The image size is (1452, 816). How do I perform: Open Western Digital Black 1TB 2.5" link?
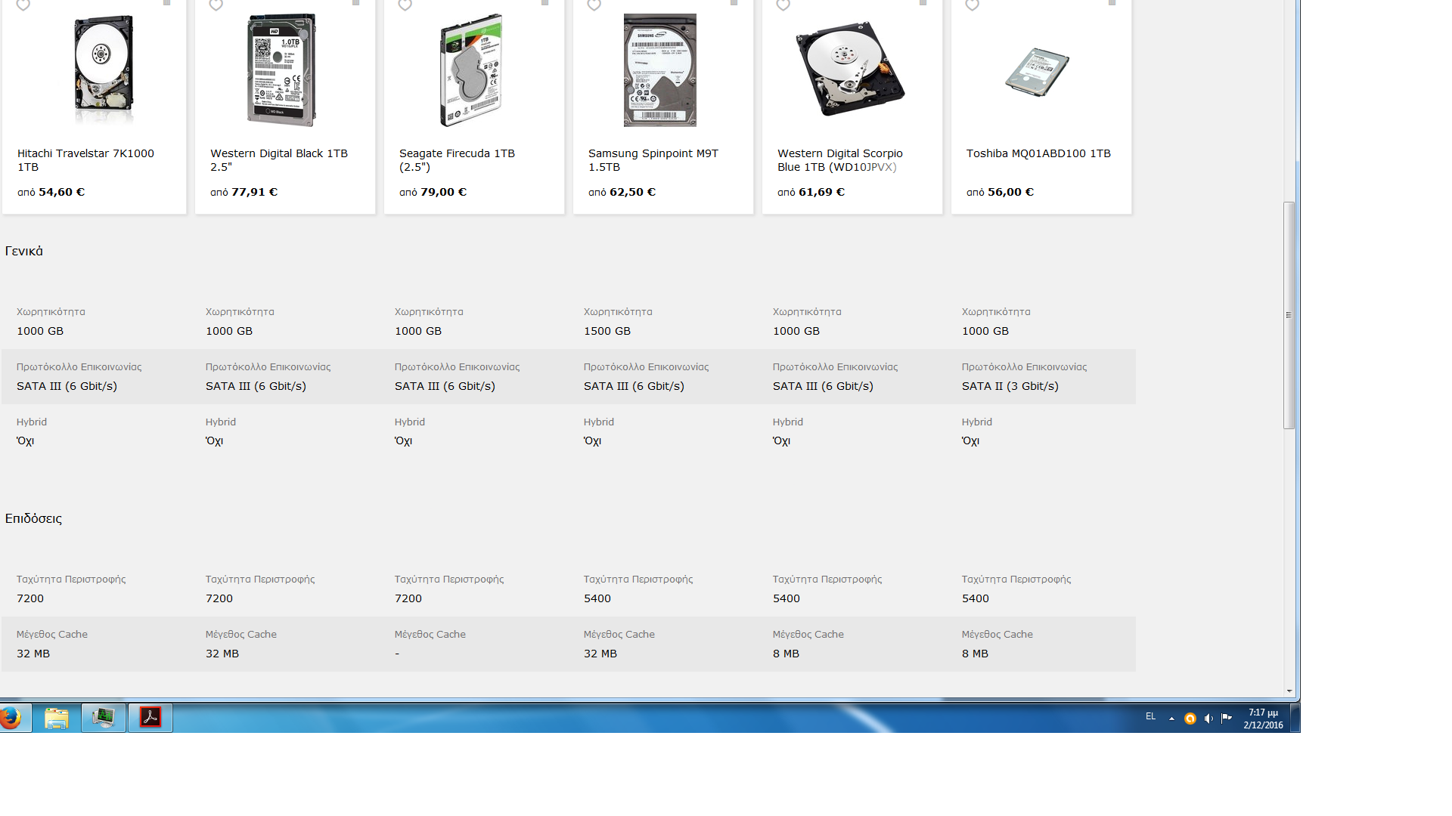click(279, 160)
